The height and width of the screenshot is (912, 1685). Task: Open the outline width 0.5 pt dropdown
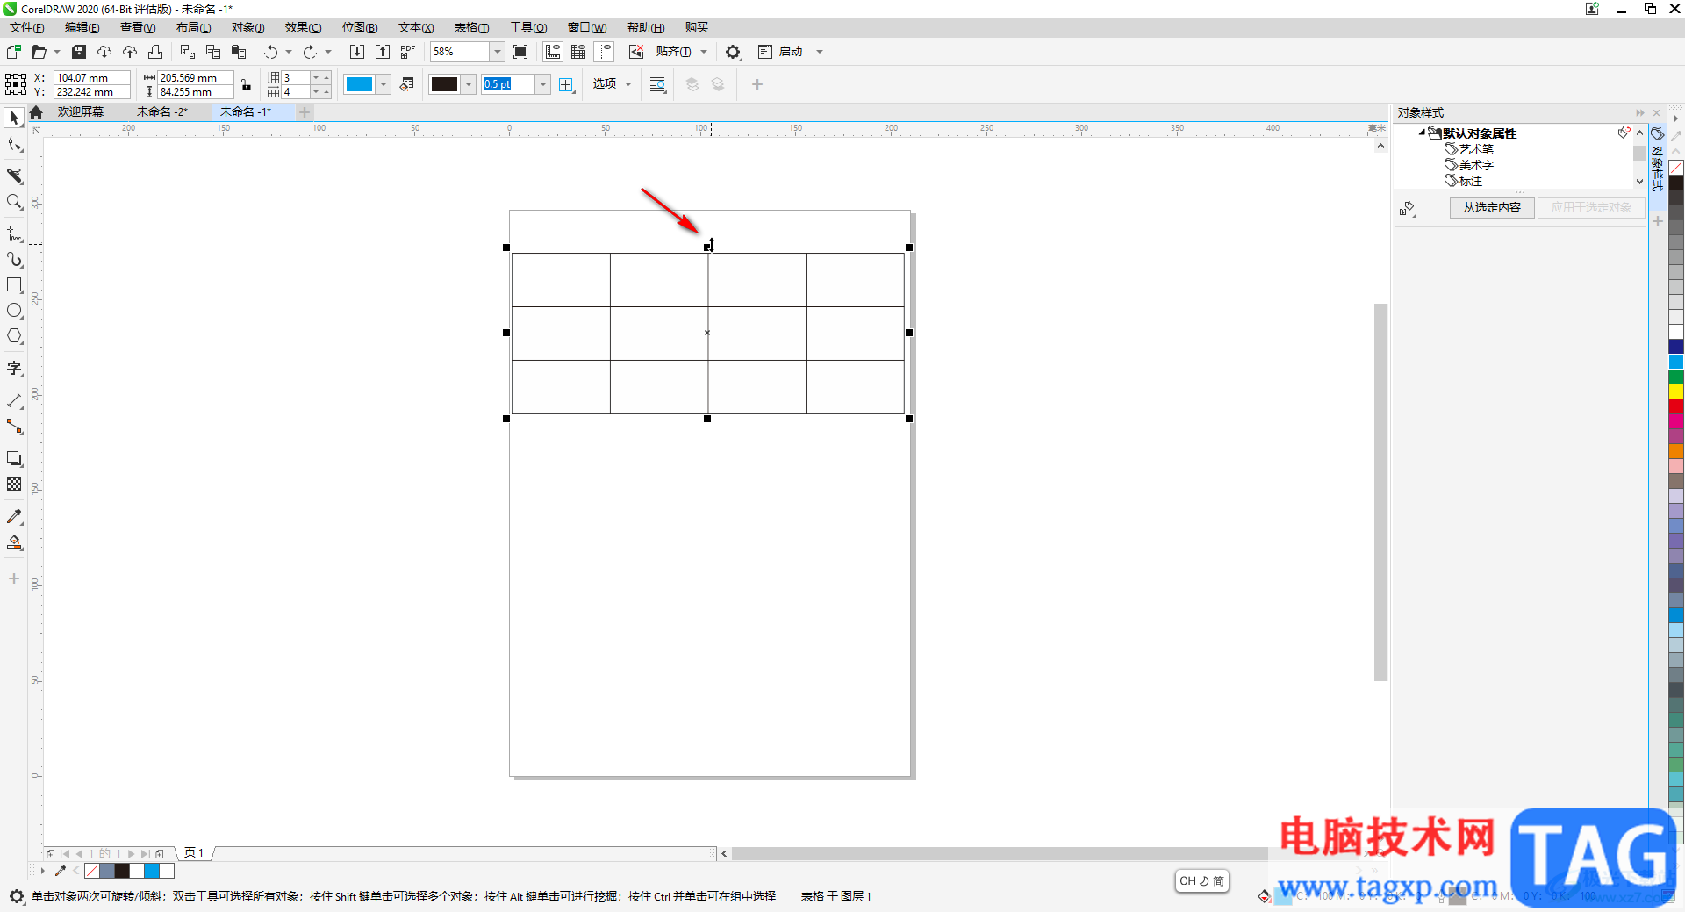click(x=543, y=84)
